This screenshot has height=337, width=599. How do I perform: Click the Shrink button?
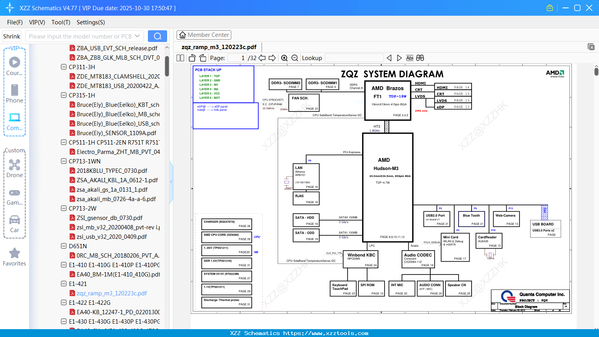(x=12, y=36)
